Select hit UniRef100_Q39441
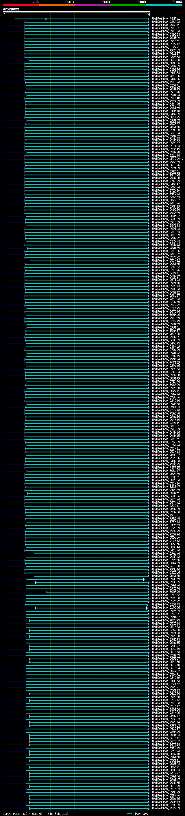 (166, 423)
